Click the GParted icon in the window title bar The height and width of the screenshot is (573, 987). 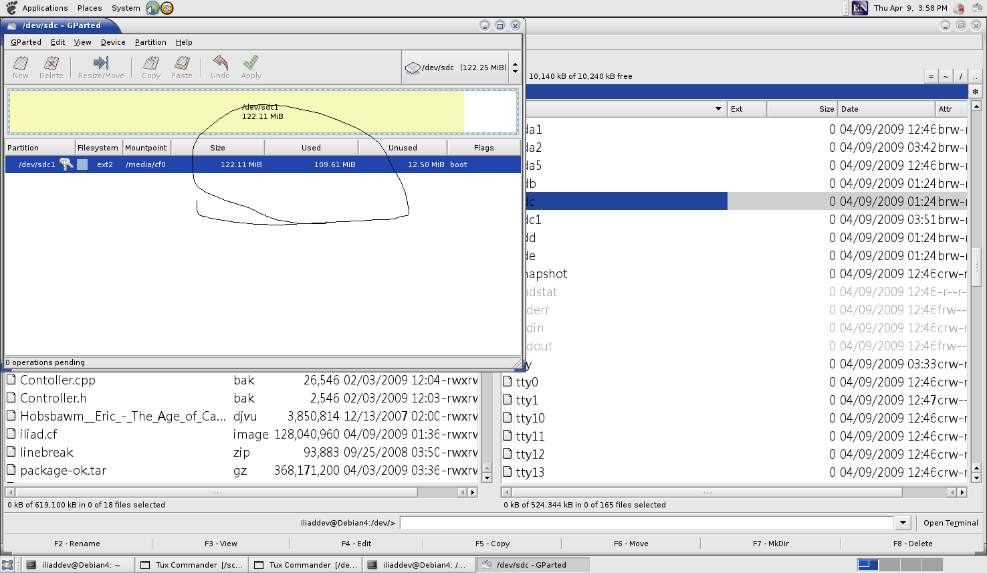coord(12,25)
